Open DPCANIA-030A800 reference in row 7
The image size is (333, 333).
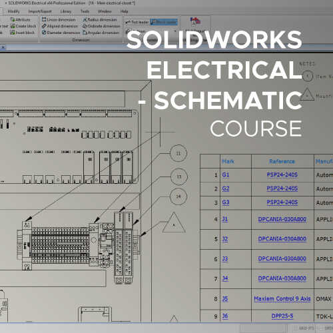282,278
